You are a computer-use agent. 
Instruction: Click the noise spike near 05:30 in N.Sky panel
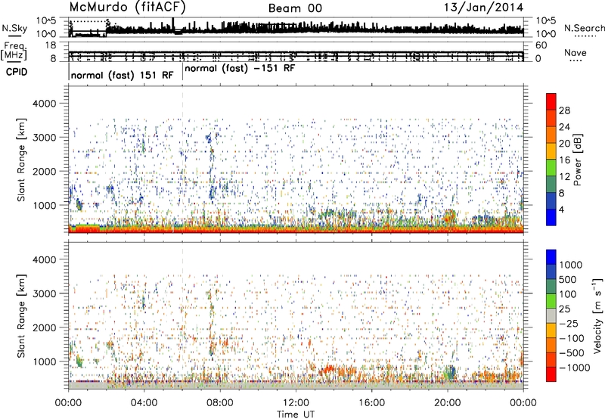tap(173, 23)
